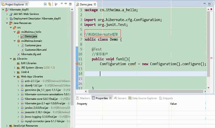Click the Libraries folder icon
The height and width of the screenshot is (128, 215).
15,59
